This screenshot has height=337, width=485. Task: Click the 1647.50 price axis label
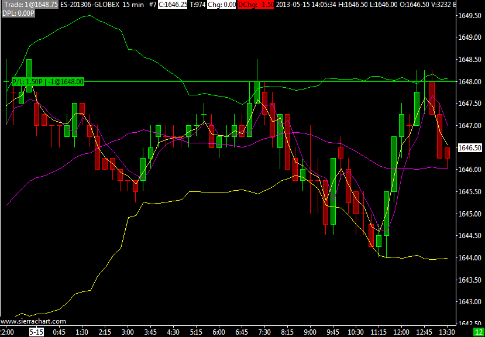pyautogui.click(x=470, y=104)
